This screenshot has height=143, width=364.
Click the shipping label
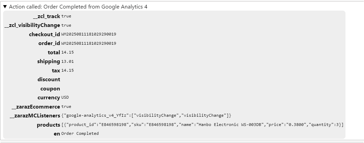click(x=49, y=61)
